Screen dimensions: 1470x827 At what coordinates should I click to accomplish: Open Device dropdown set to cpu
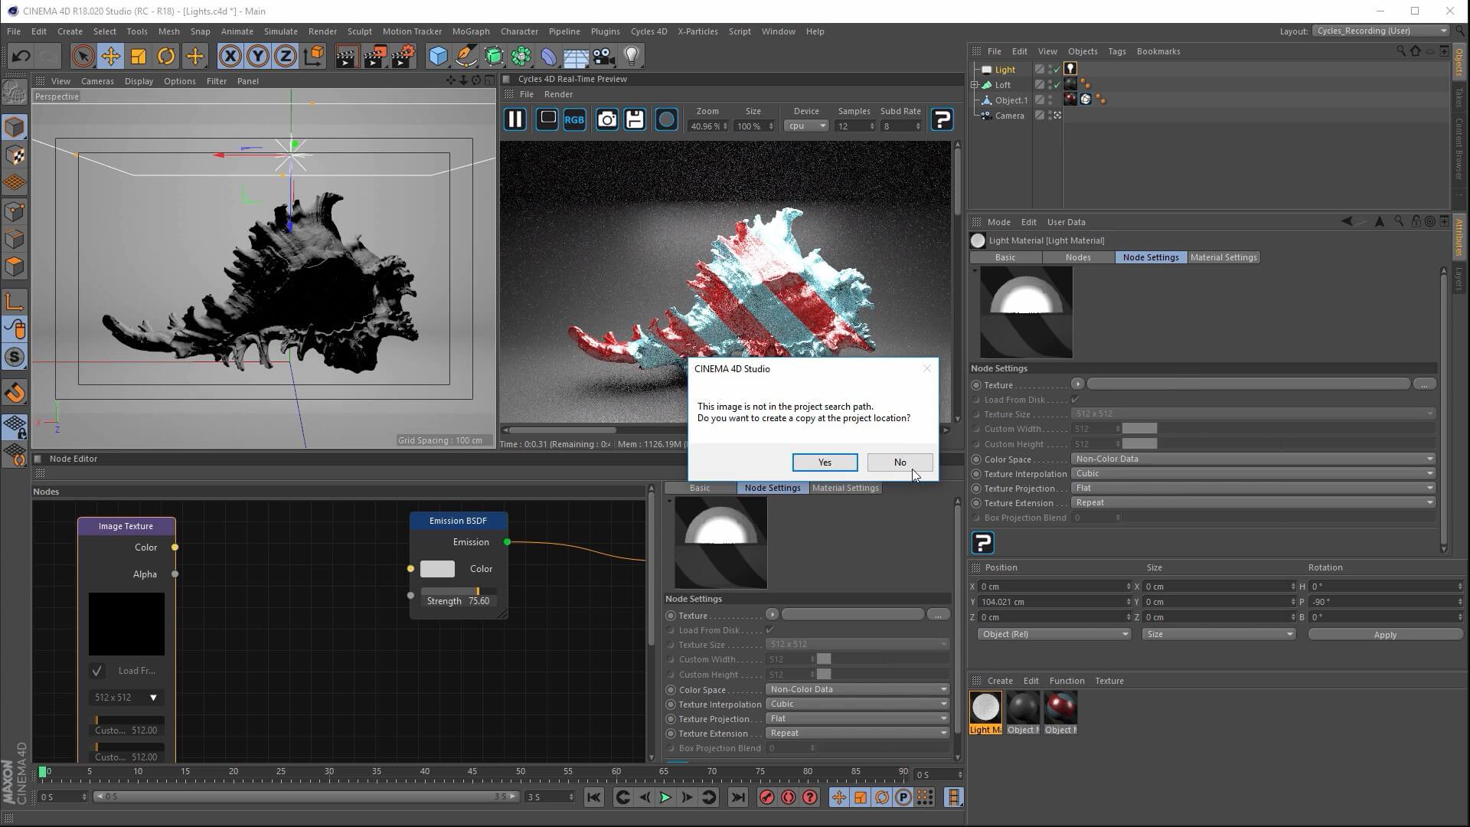(x=806, y=126)
